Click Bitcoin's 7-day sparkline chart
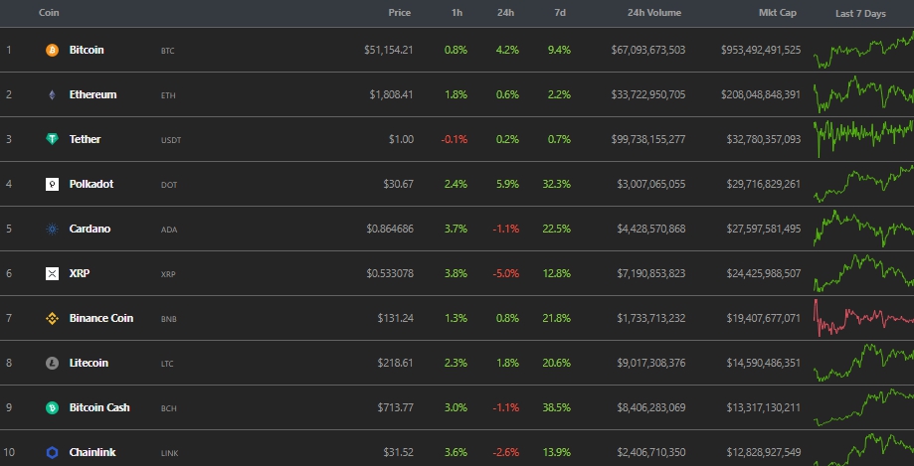The width and height of the screenshot is (914, 466). pyautogui.click(x=862, y=50)
